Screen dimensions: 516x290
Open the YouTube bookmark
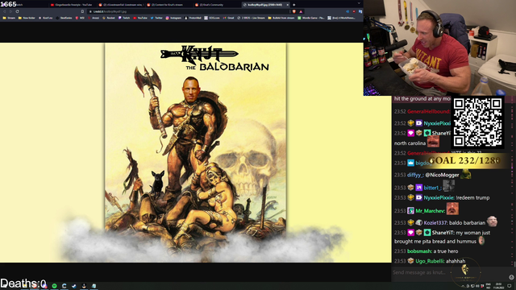click(x=139, y=18)
